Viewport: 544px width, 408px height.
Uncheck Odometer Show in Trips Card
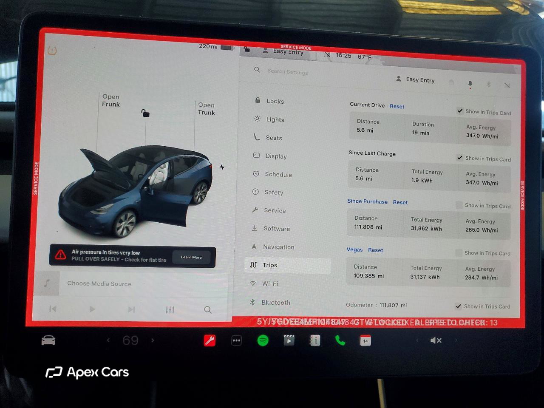pyautogui.click(x=458, y=306)
